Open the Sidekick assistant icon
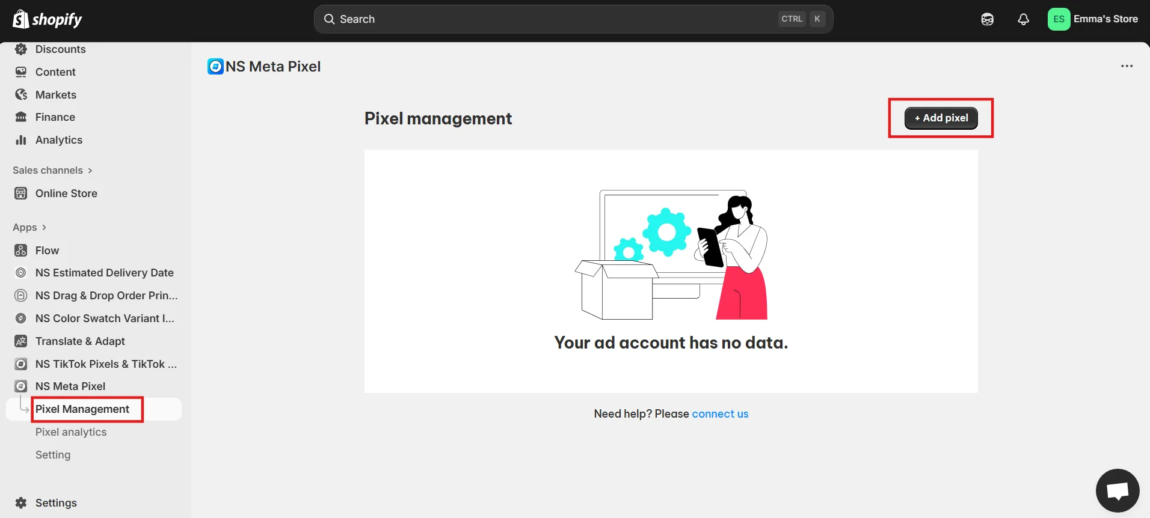Image resolution: width=1150 pixels, height=518 pixels. (x=987, y=19)
